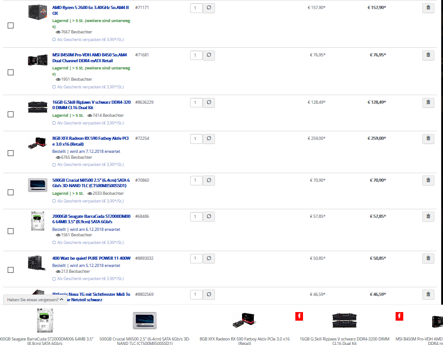Open XFX Radeon suggestion thumbnail at bottom
Screen dimensions: 443x345
(244, 320)
